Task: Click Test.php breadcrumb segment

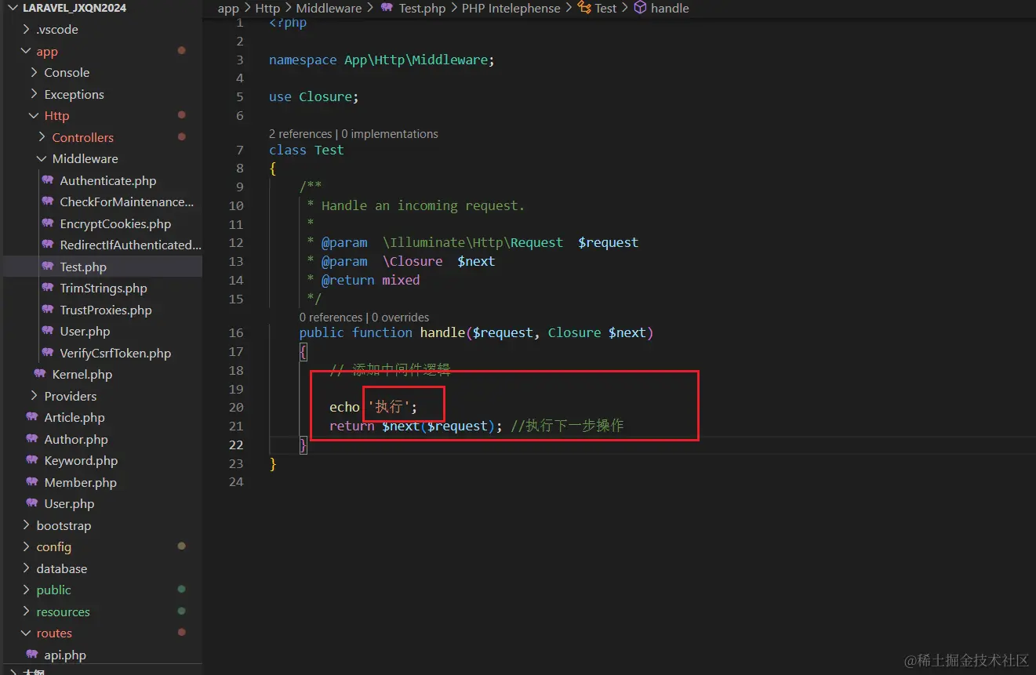Action: [x=422, y=8]
